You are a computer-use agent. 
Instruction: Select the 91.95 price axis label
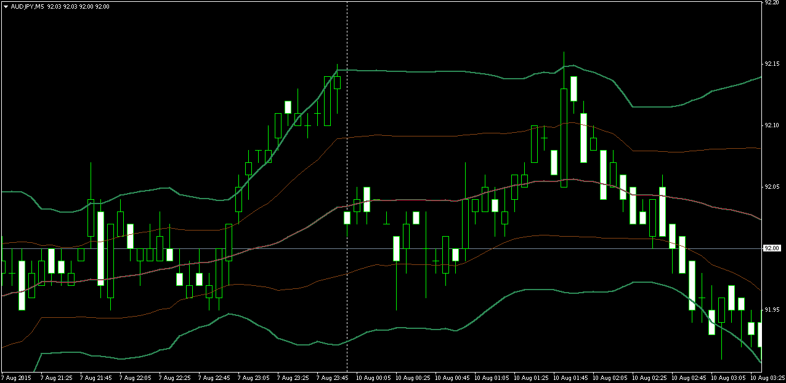click(771, 310)
